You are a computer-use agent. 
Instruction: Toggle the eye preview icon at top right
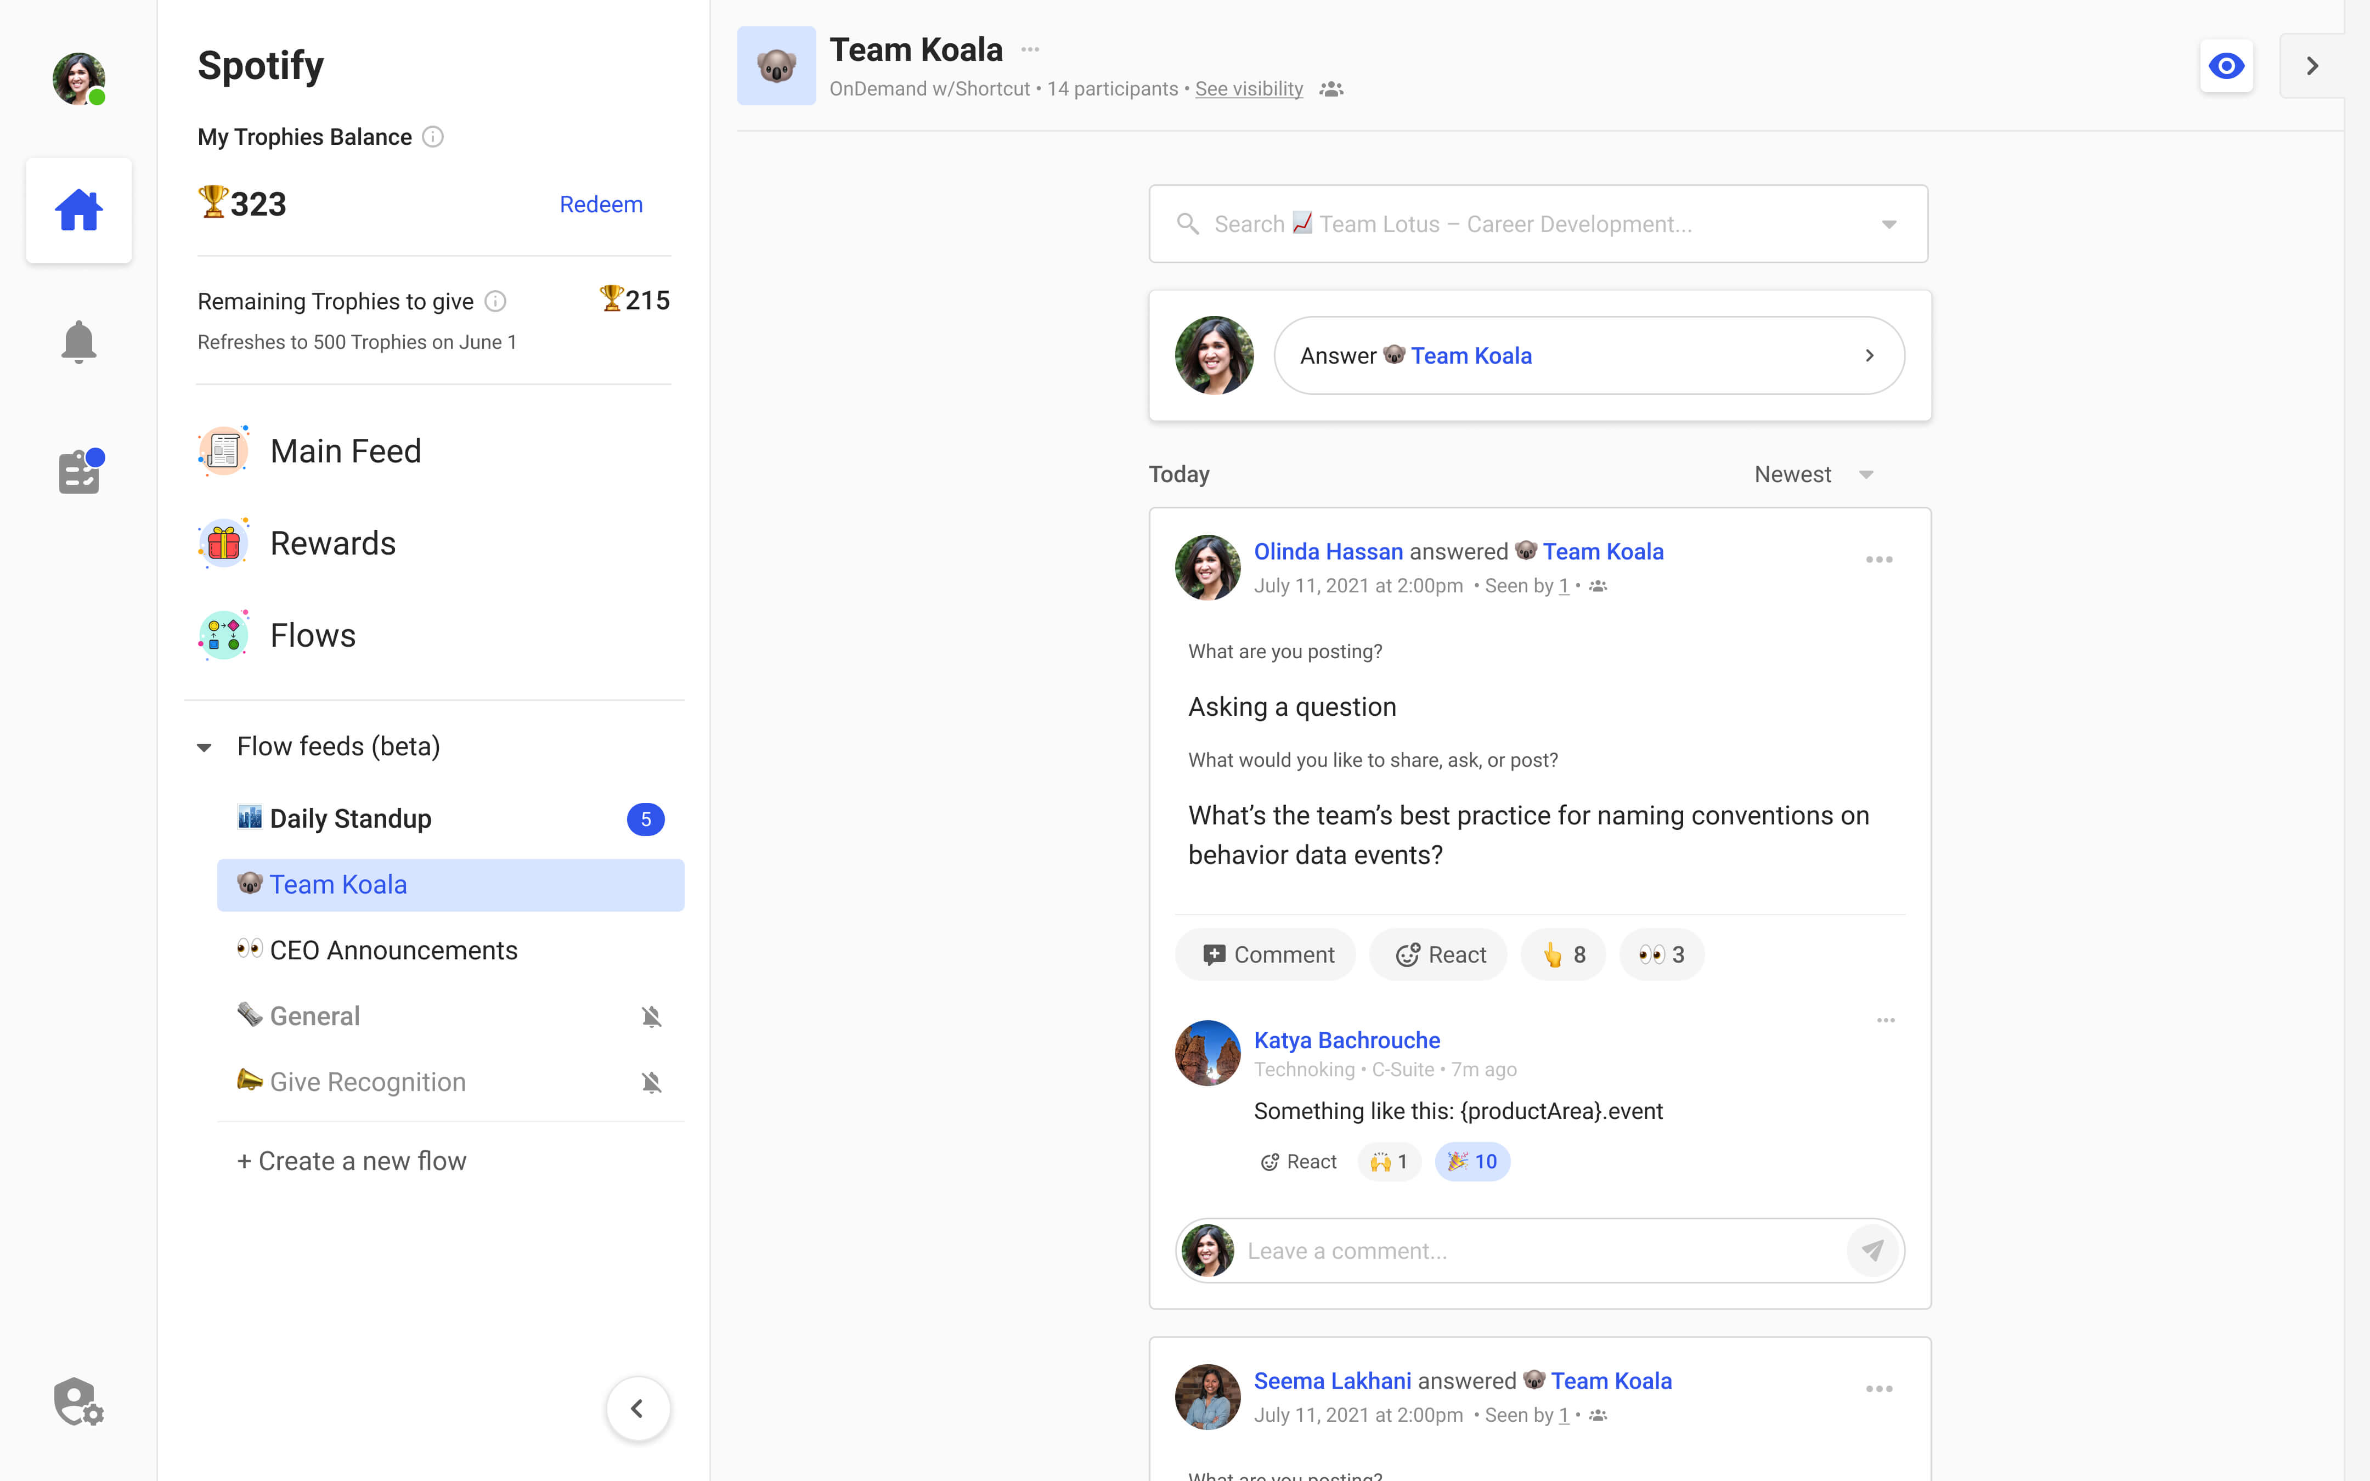coord(2226,66)
